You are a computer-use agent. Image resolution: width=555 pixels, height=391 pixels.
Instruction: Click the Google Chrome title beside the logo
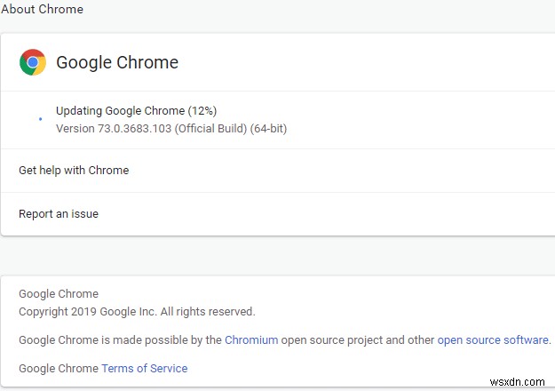117,62
